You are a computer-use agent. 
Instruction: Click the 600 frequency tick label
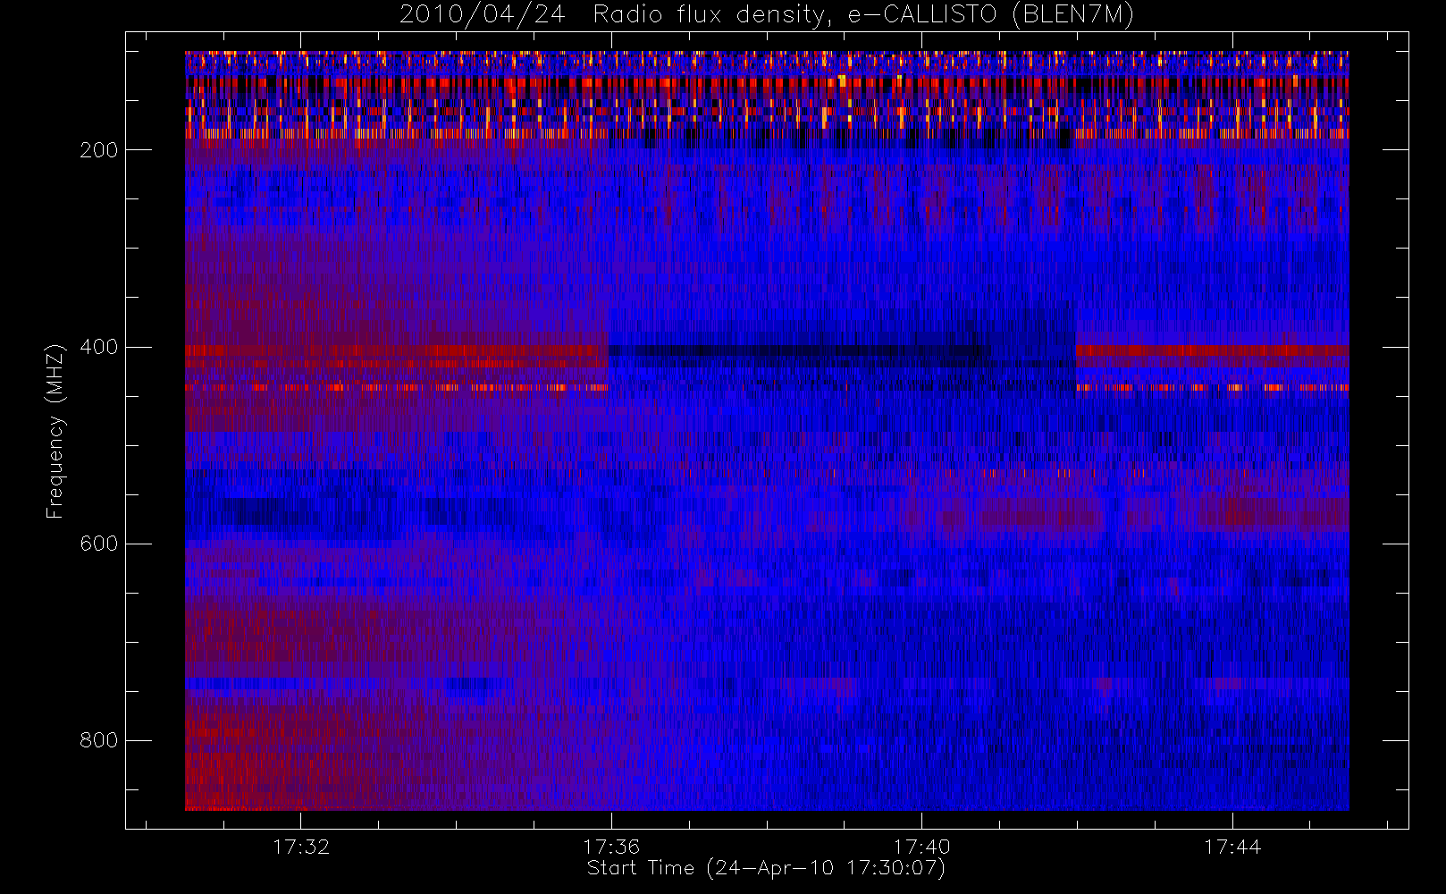[x=98, y=544]
